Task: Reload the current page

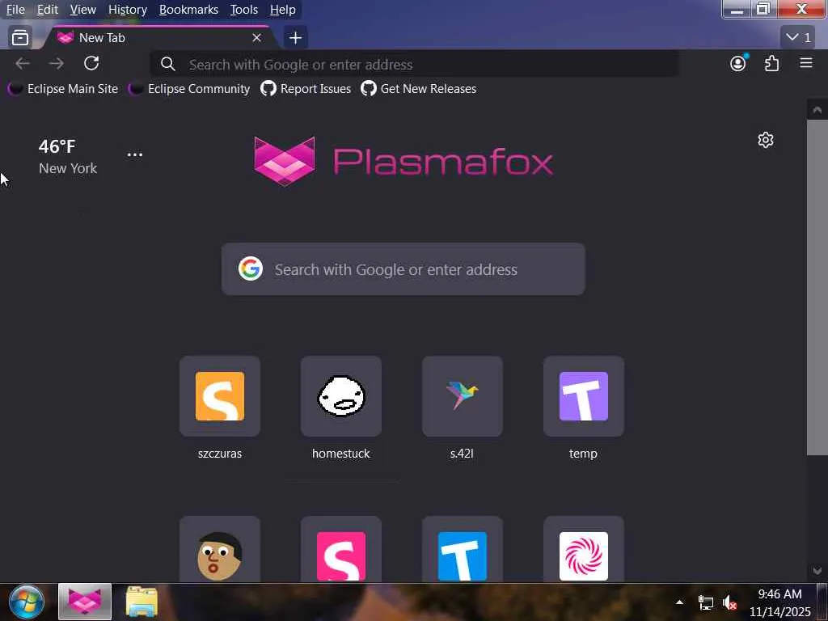Action: click(91, 63)
